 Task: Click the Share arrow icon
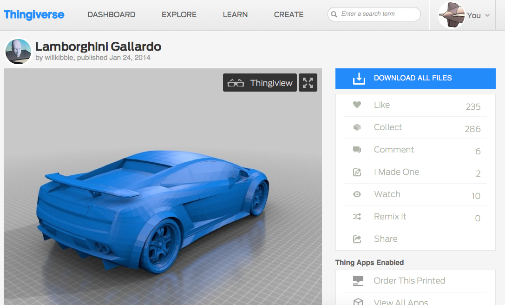357,239
